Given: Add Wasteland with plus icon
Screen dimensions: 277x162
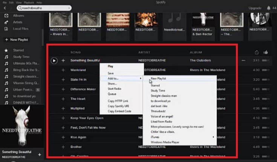Looking at the screenshot, I should [x=63, y=70].
